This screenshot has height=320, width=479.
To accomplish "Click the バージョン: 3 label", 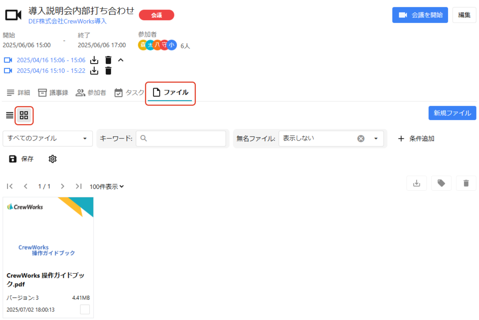I will (x=23, y=298).
